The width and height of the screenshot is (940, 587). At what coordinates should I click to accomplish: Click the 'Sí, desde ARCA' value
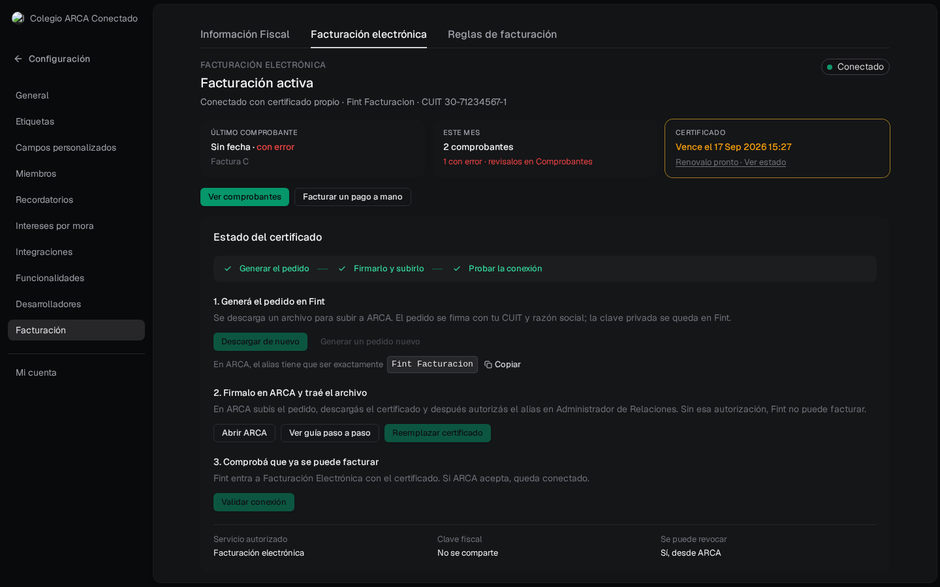(x=691, y=553)
